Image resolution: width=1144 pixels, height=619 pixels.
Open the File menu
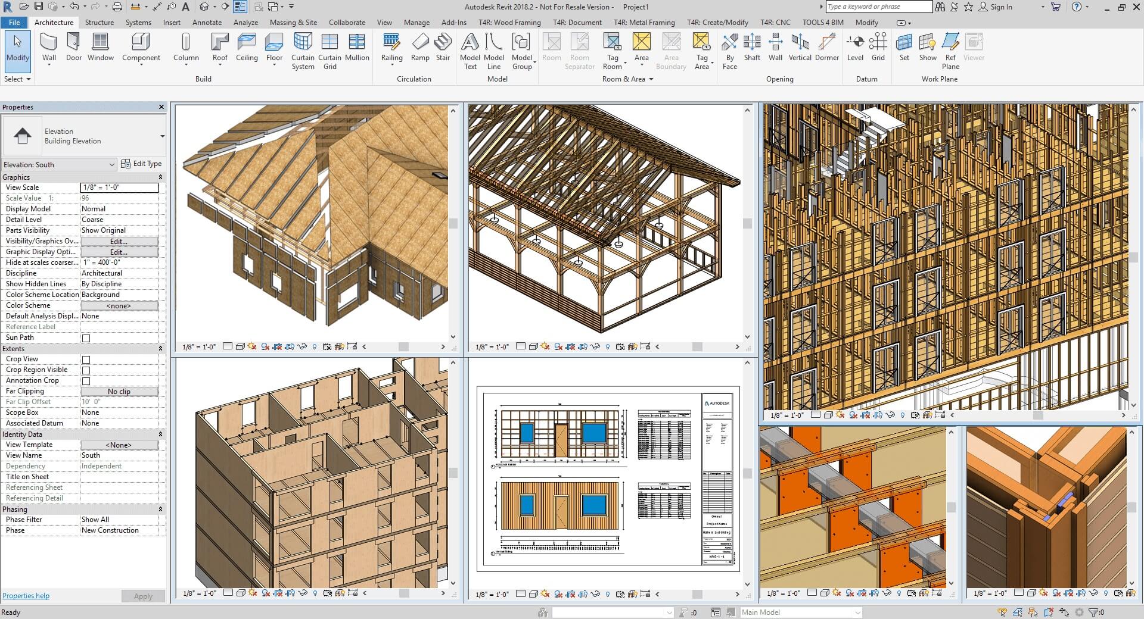(14, 23)
